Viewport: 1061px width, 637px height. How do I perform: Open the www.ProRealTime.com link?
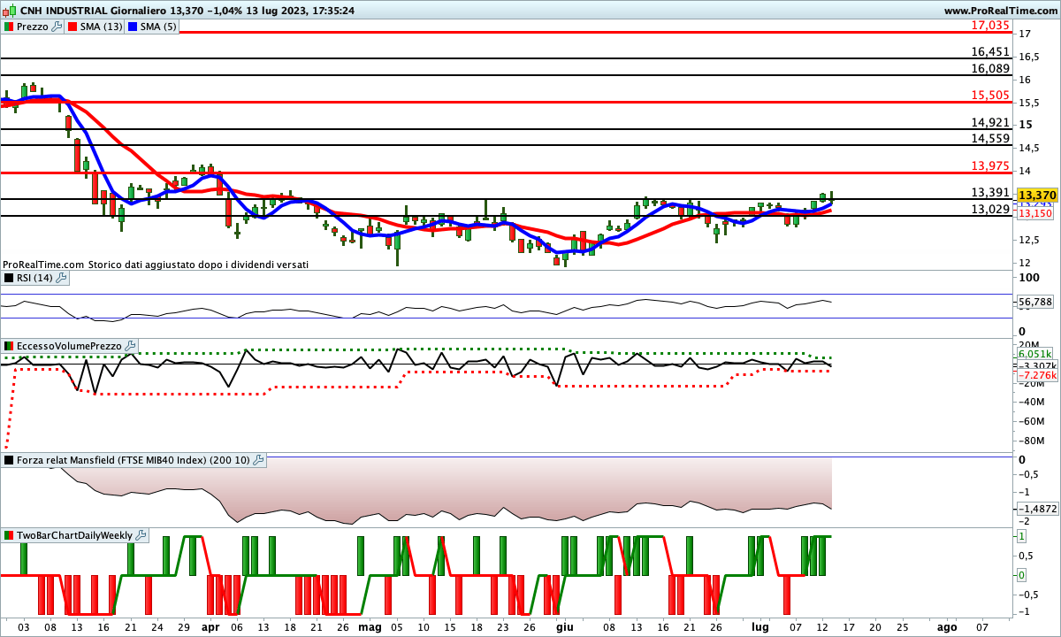1000,10
